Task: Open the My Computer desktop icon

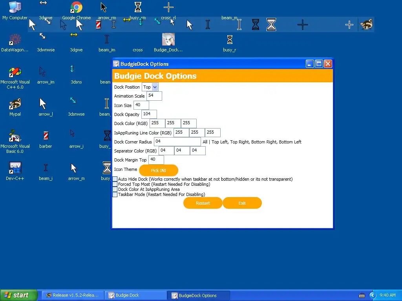Action: (x=15, y=11)
